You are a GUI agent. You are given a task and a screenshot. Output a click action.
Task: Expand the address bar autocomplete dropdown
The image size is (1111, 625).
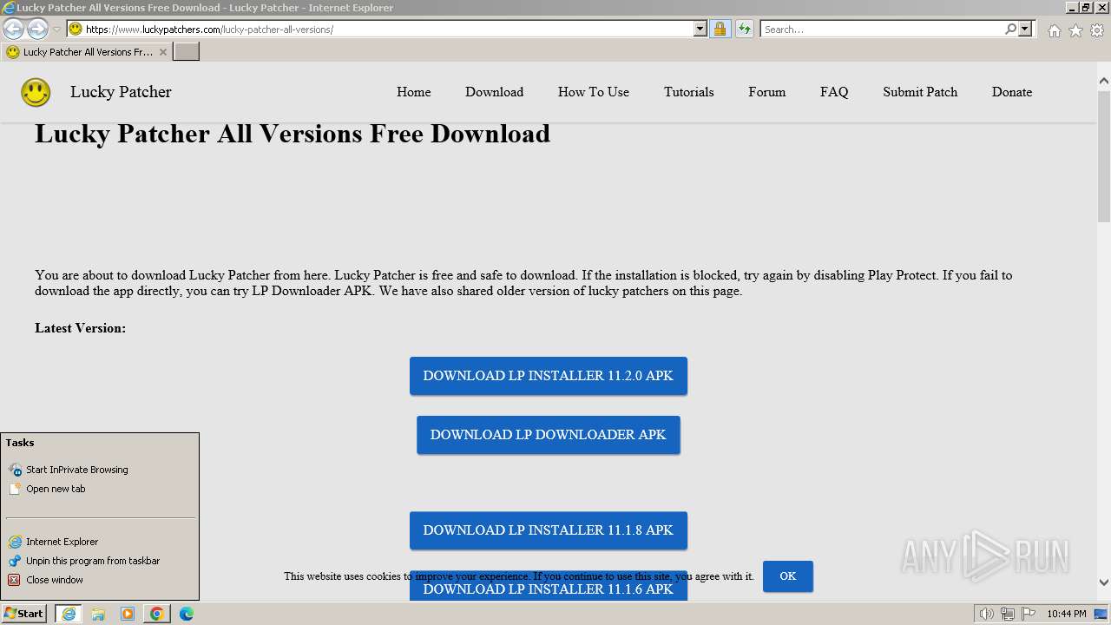tap(700, 29)
